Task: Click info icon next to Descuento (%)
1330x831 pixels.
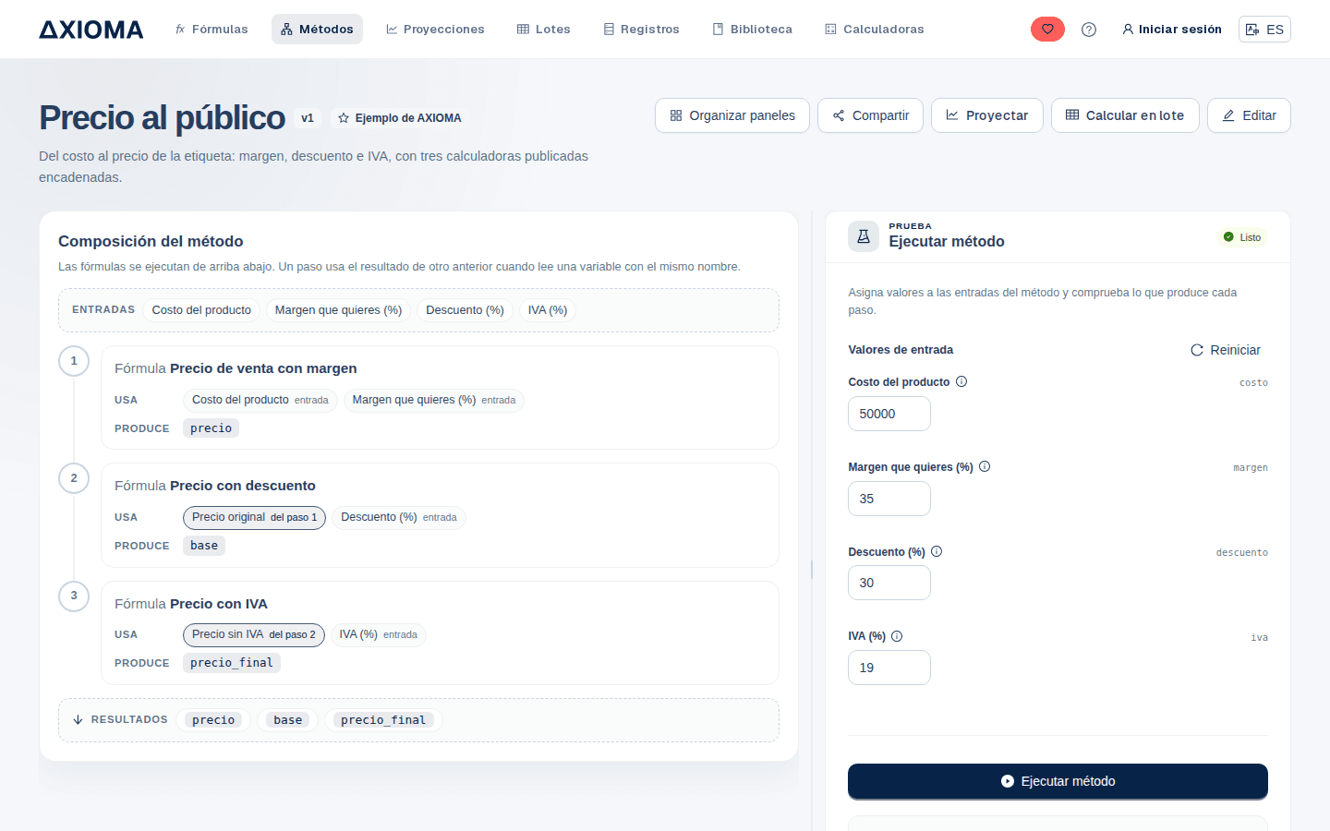Action: tap(937, 551)
